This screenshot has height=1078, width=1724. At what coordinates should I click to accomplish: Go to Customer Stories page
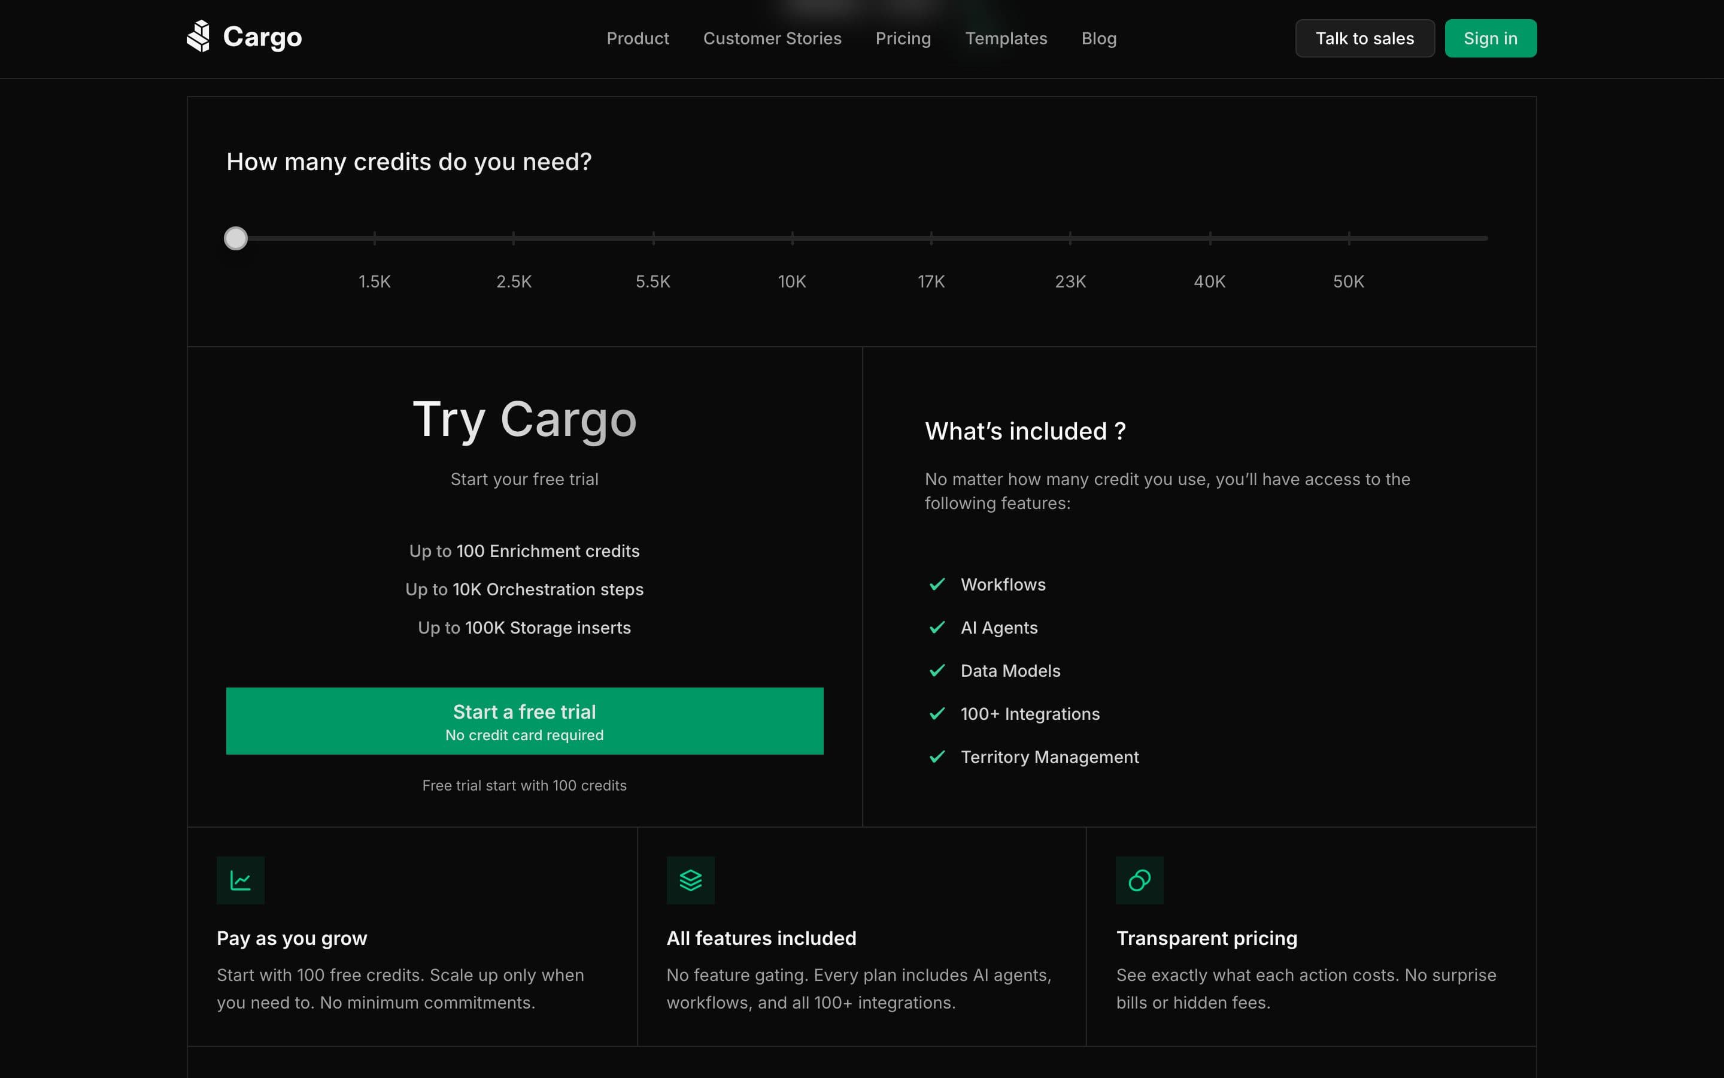coord(772,38)
